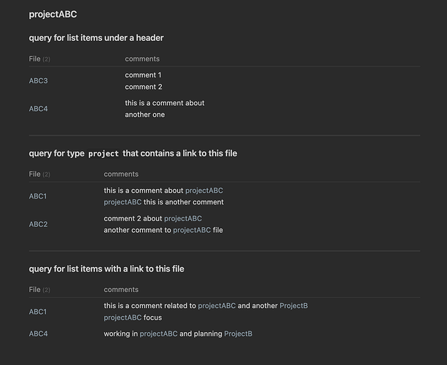The image size is (447, 365).
Task: Open the ABC3 file link
Action: (x=38, y=81)
